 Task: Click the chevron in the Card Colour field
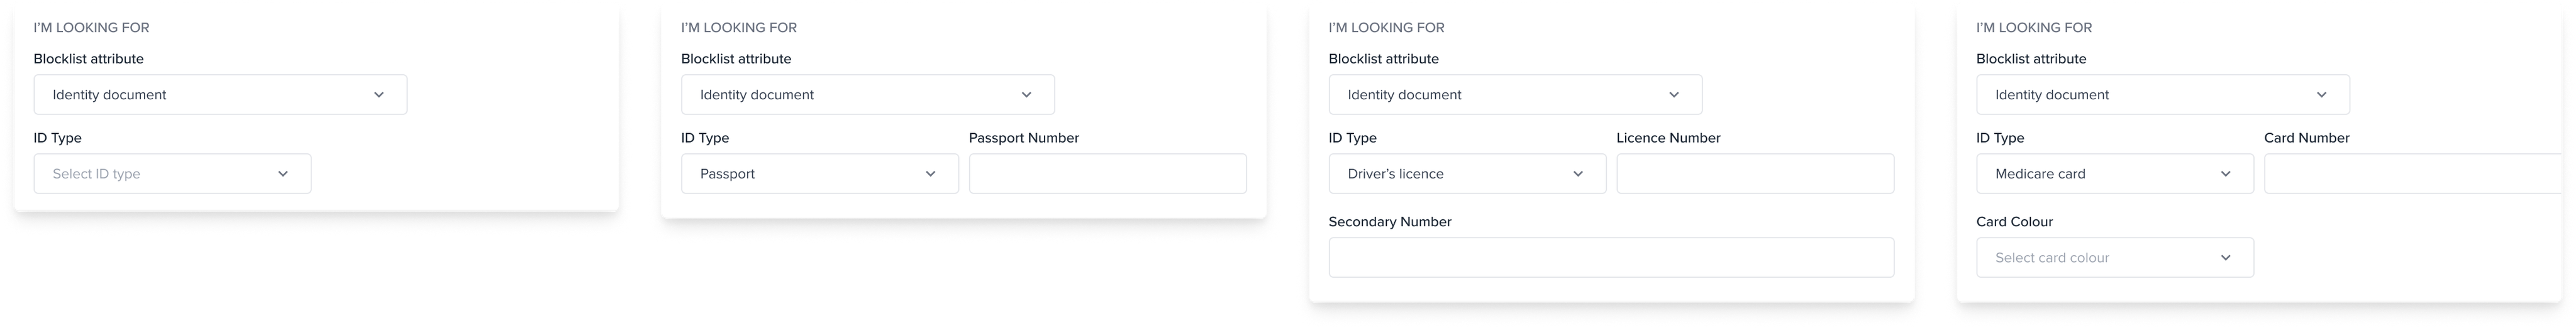pyautogui.click(x=2226, y=258)
